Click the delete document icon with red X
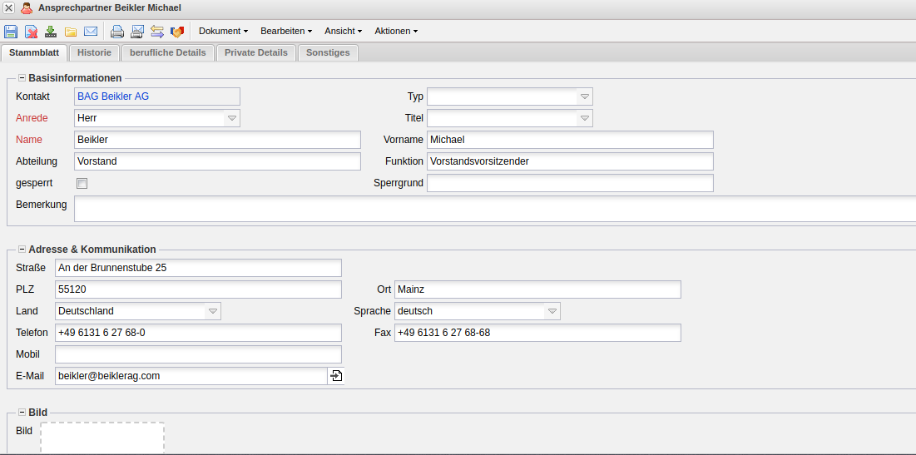Viewport: 916px width, 455px height. click(x=31, y=32)
